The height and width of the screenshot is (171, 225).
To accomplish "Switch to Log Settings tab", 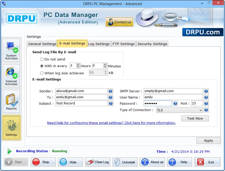I will coord(99,44).
